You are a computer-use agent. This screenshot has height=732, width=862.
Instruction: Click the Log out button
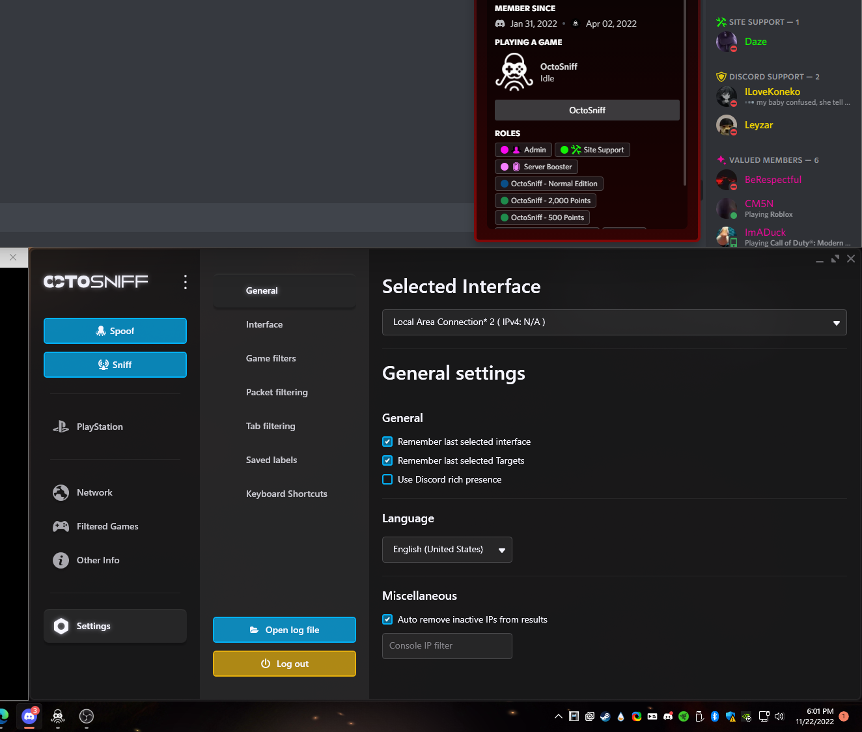(x=285, y=664)
